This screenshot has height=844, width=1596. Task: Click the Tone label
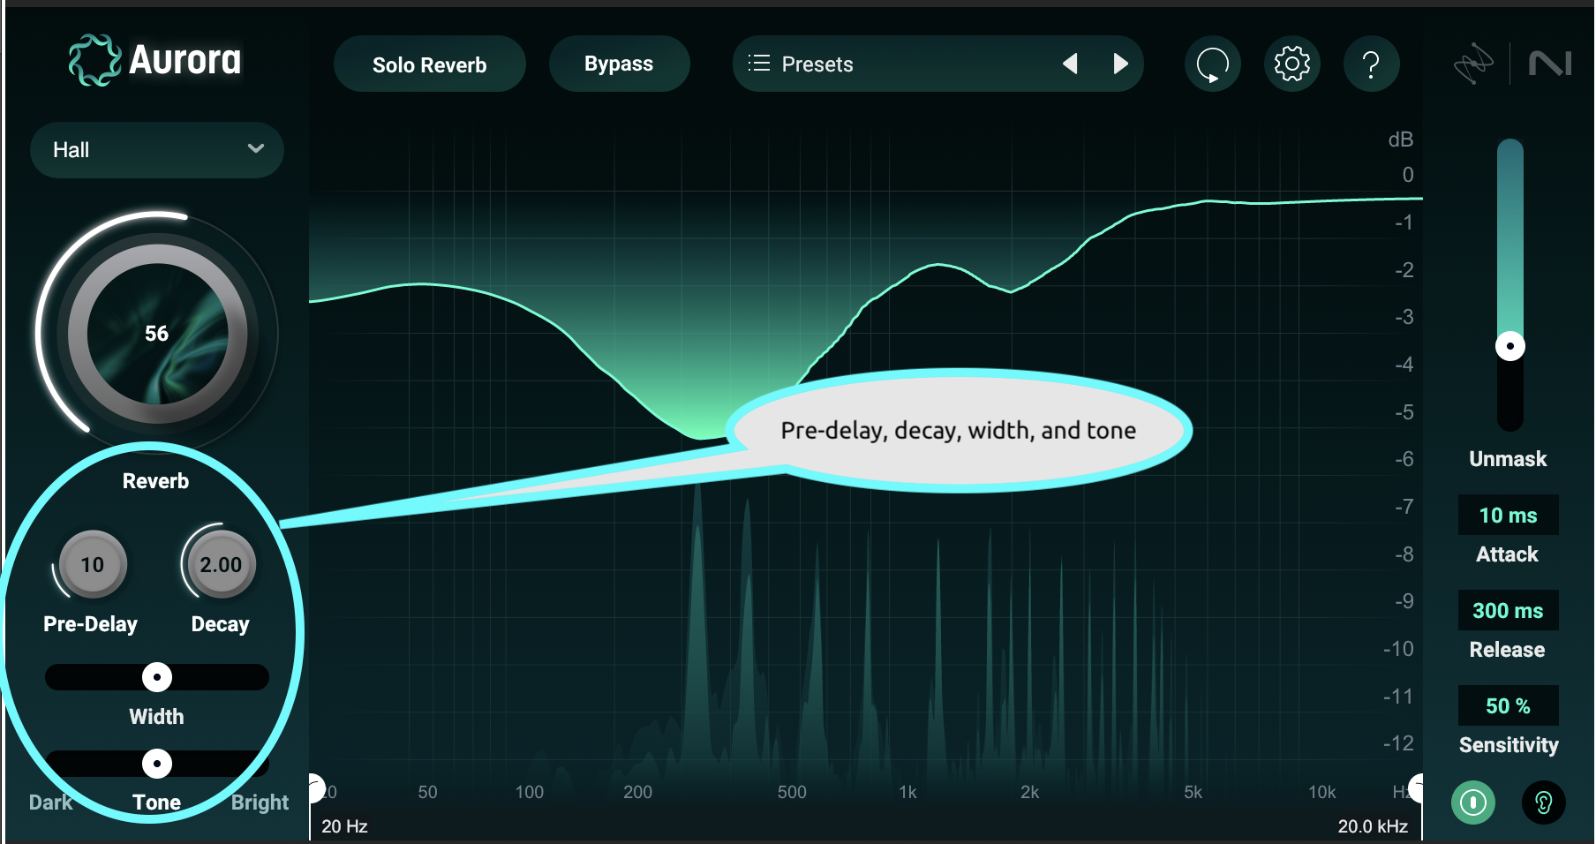point(156,803)
